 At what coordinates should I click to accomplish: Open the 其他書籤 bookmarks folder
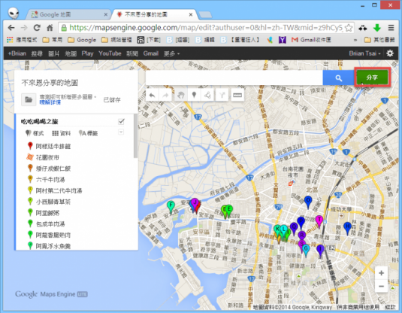pos(379,40)
